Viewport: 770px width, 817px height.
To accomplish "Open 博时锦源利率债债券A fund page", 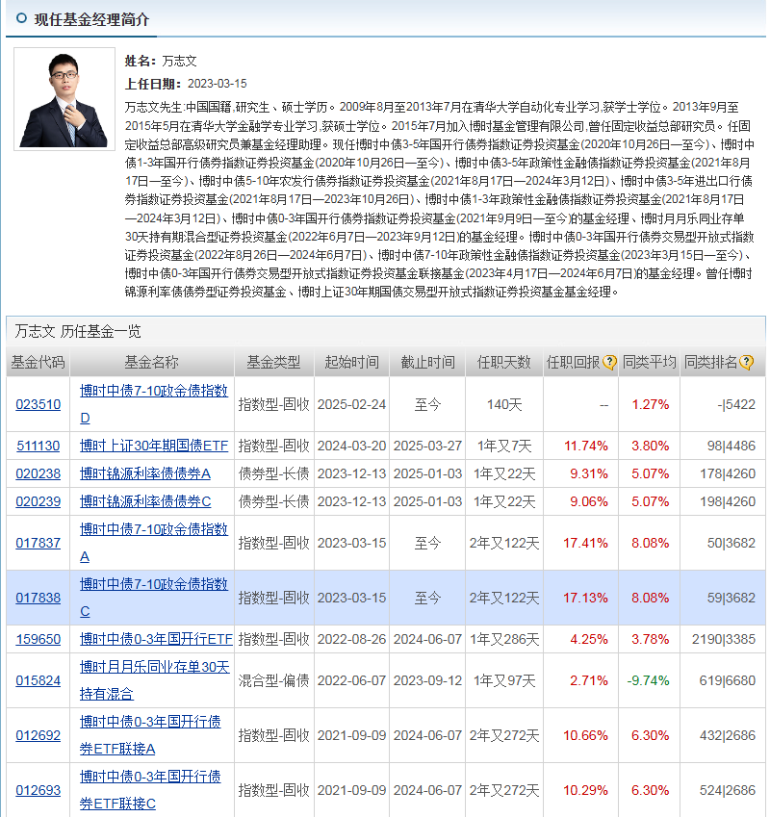I will pos(144,473).
